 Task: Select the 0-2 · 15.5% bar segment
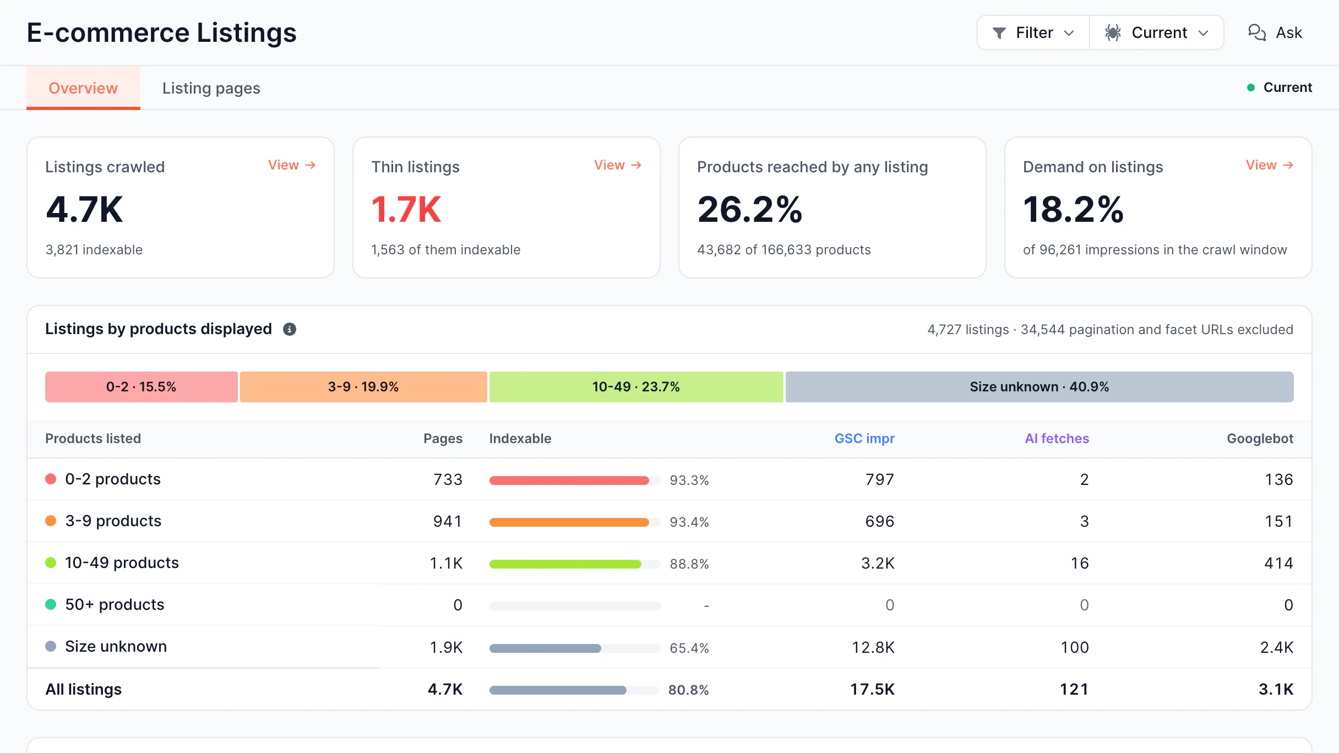[x=141, y=387]
